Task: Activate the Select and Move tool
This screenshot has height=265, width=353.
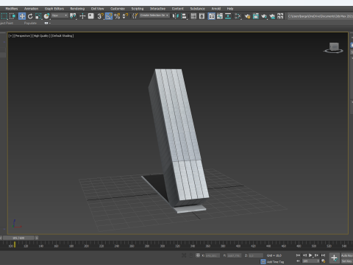Action: click(22, 16)
